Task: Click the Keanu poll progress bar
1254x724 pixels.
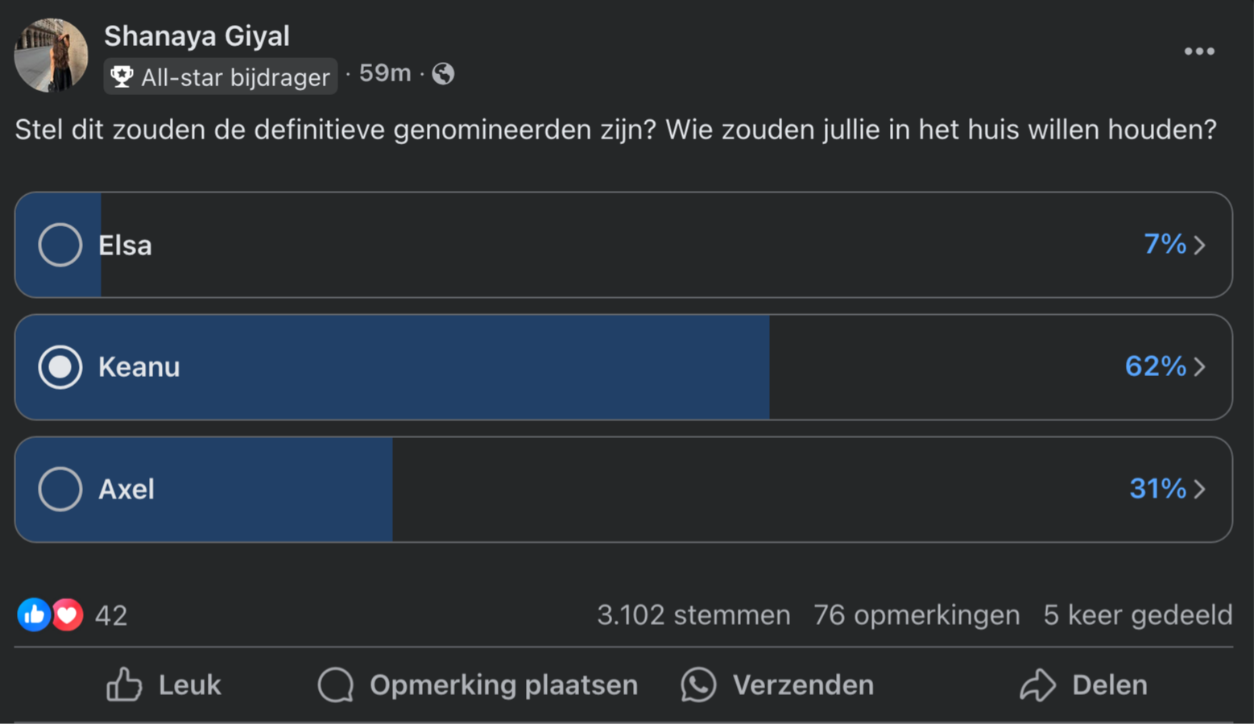Action: (x=392, y=367)
